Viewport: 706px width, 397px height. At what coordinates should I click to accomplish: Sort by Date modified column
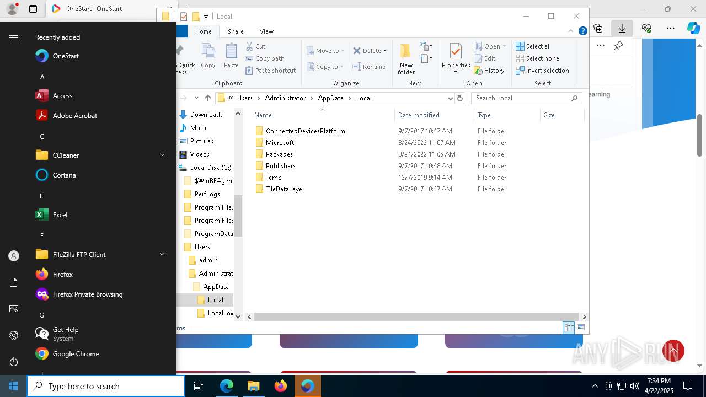(x=434, y=115)
